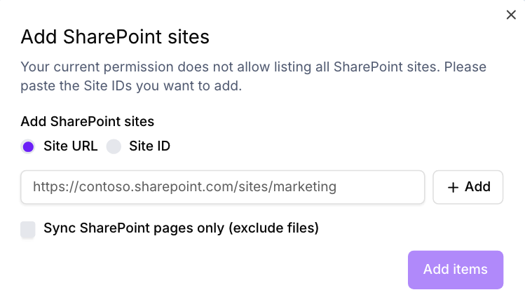Viewport: 525px width, 304px height.
Task: Click the contoso.sharepoint.com placeholder text
Action: coord(185,187)
